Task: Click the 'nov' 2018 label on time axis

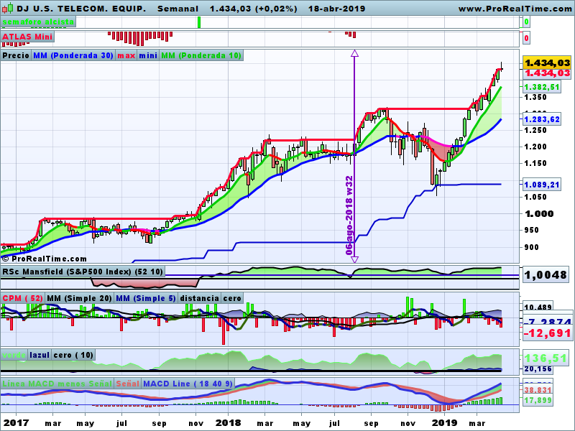Action: pos(408,423)
